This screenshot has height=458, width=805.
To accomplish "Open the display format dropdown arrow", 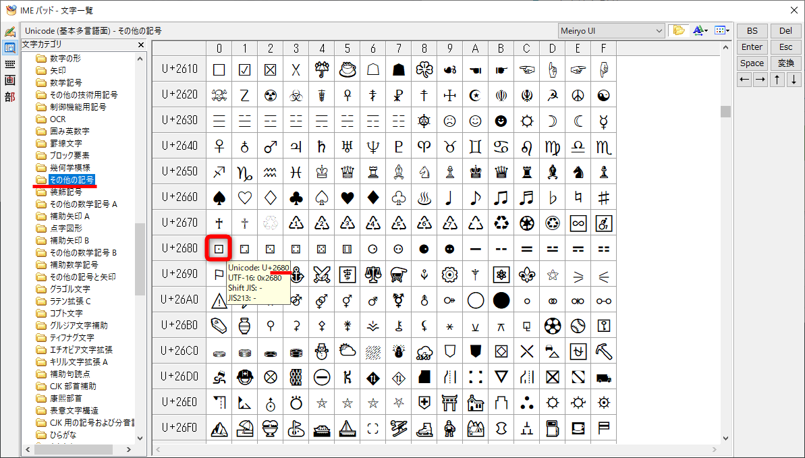I will tap(728, 30).
